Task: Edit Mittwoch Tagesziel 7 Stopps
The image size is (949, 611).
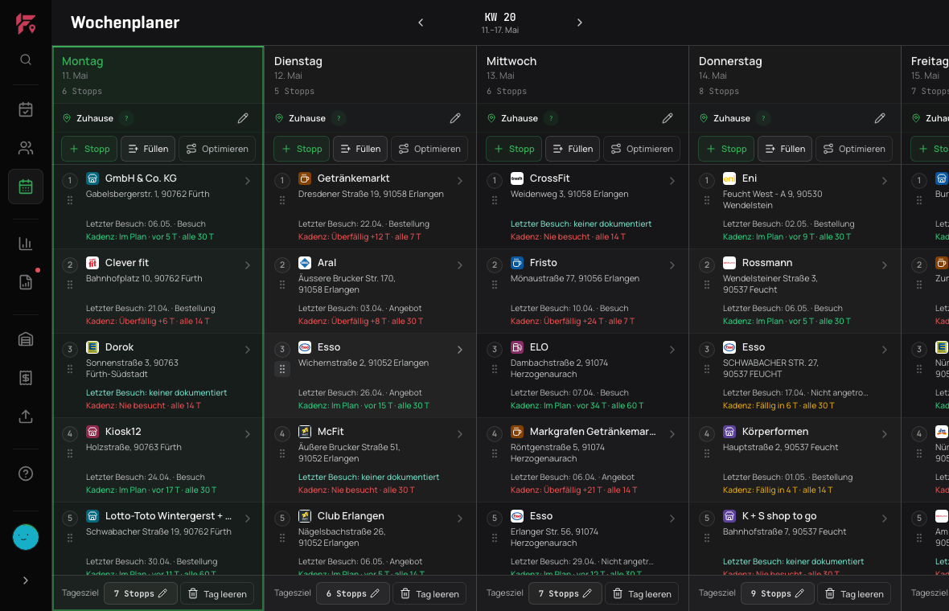Action: point(565,593)
